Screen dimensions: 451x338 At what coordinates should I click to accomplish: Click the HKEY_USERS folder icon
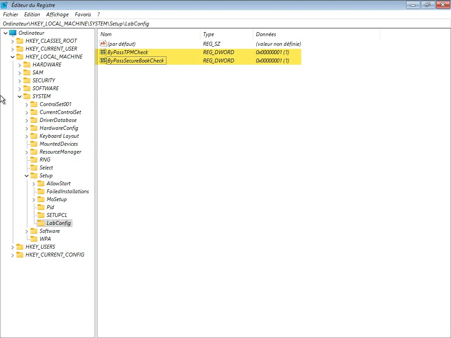pyautogui.click(x=20, y=247)
